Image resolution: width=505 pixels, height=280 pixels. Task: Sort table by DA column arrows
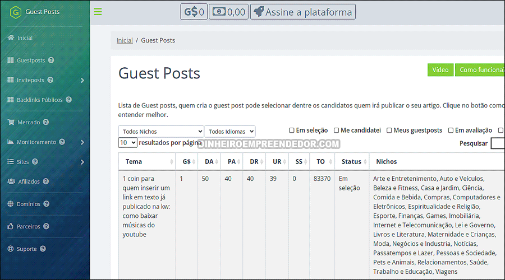pos(217,162)
